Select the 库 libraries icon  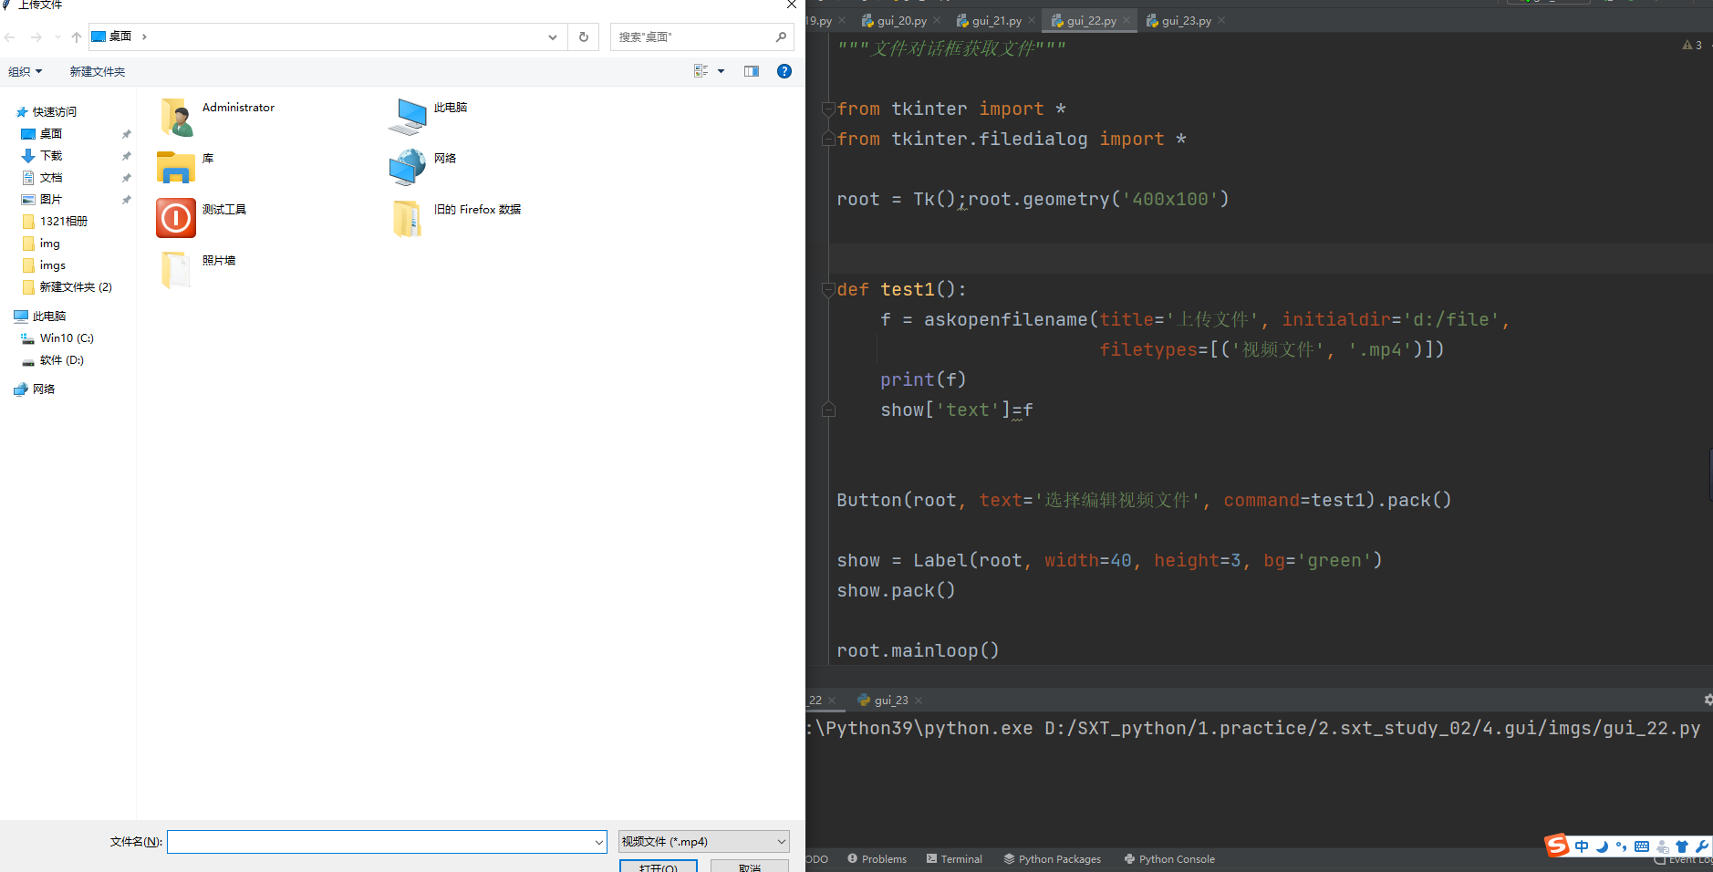click(176, 168)
